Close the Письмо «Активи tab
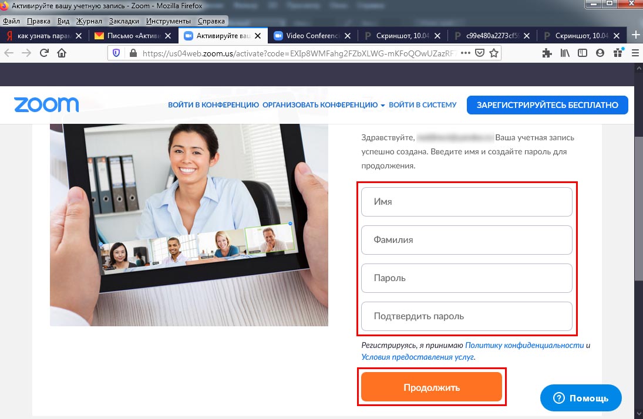 [169, 36]
